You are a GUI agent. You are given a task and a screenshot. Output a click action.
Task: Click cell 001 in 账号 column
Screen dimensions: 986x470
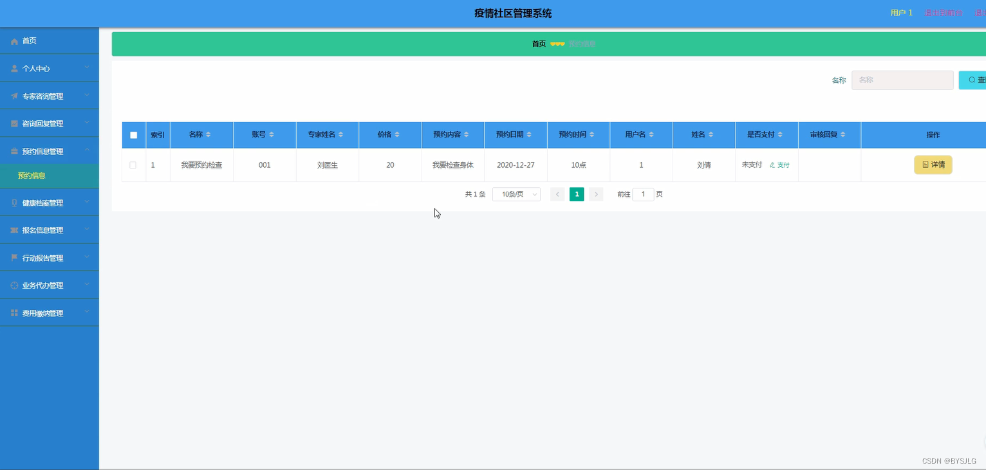point(265,165)
